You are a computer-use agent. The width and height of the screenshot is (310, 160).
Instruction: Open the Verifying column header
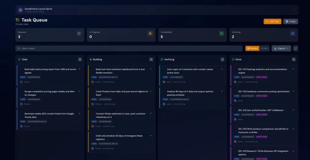[x=192, y=59]
